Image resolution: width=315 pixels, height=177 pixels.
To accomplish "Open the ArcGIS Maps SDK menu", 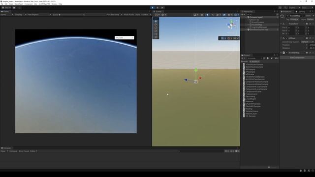I will tap(44, 4).
